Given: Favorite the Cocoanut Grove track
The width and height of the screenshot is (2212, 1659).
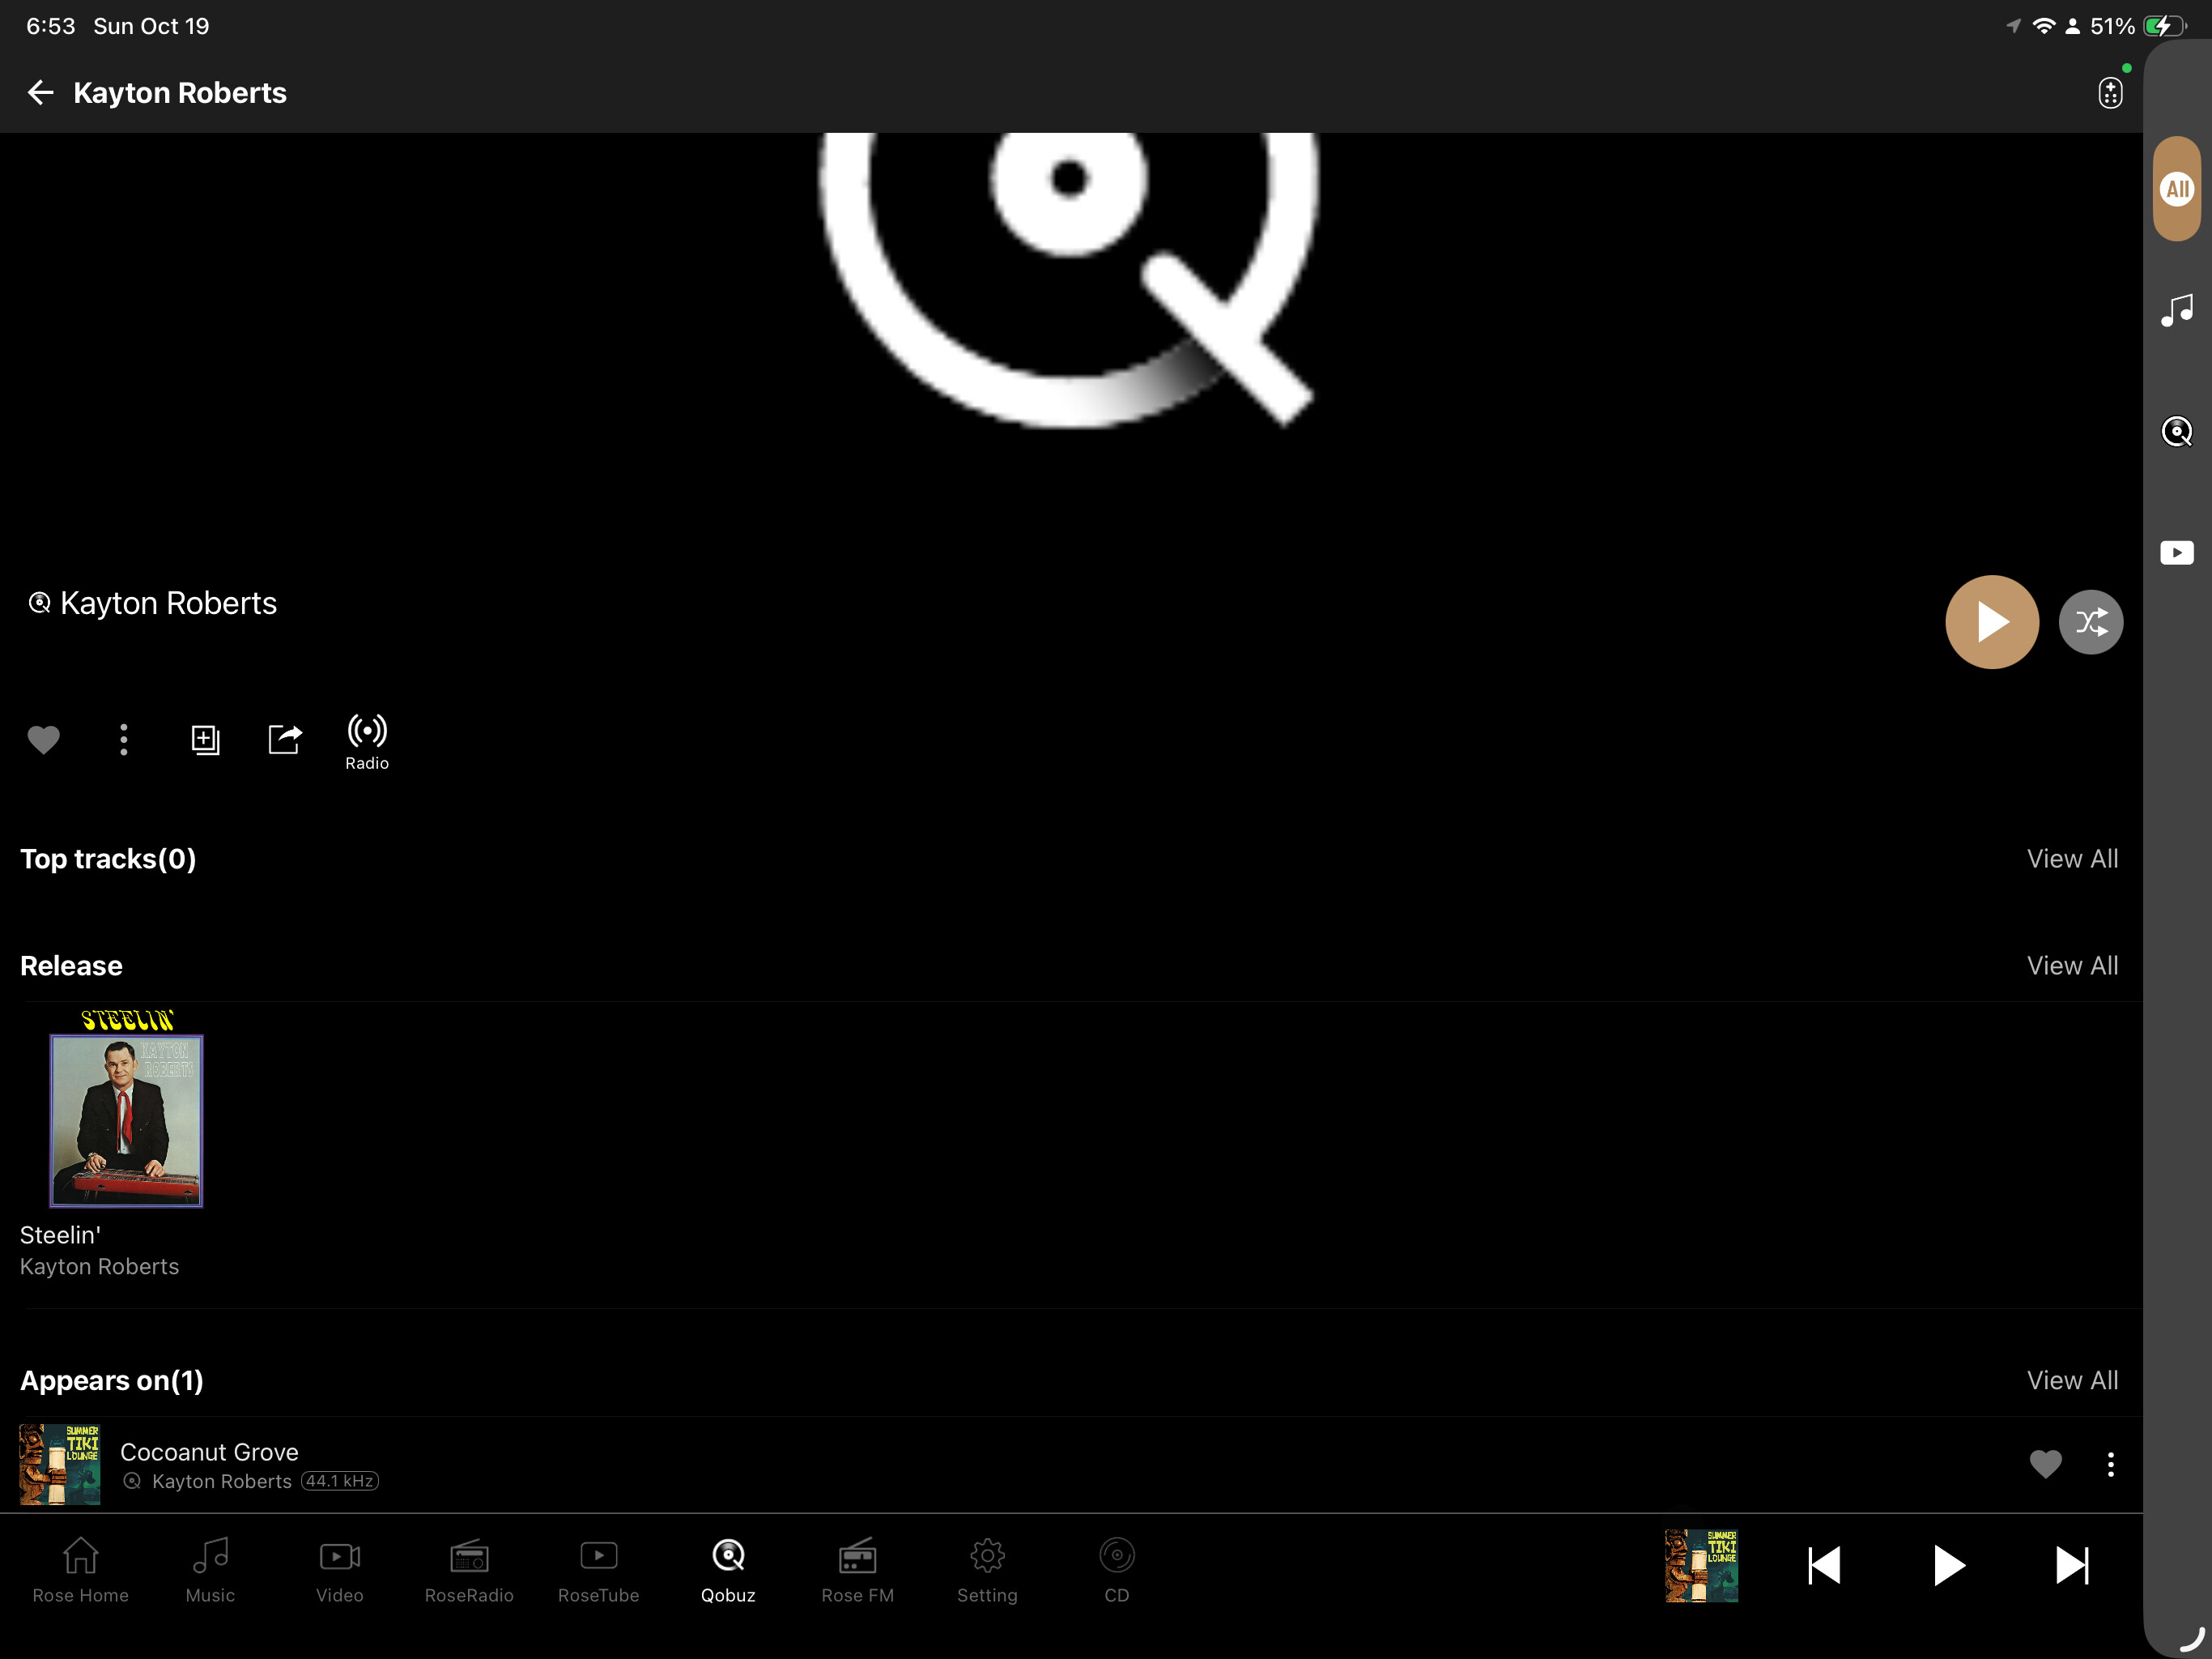Looking at the screenshot, I should (2045, 1464).
